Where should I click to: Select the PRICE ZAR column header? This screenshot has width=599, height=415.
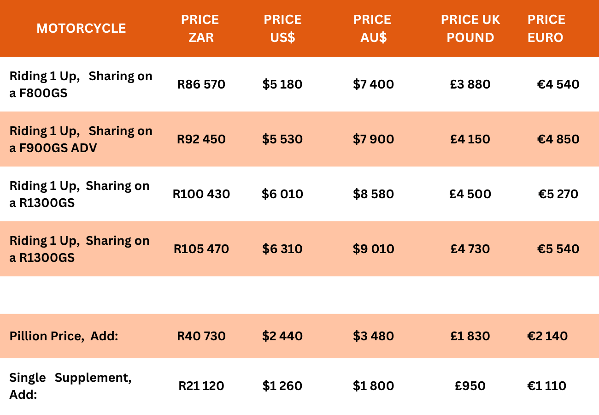[200, 28]
